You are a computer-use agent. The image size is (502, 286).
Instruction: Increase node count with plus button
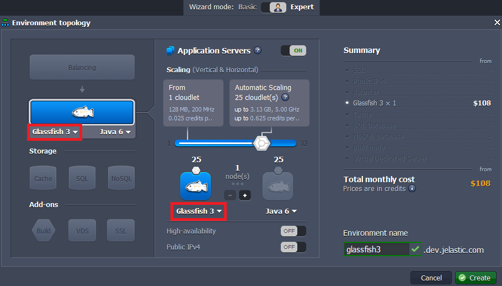click(x=244, y=195)
